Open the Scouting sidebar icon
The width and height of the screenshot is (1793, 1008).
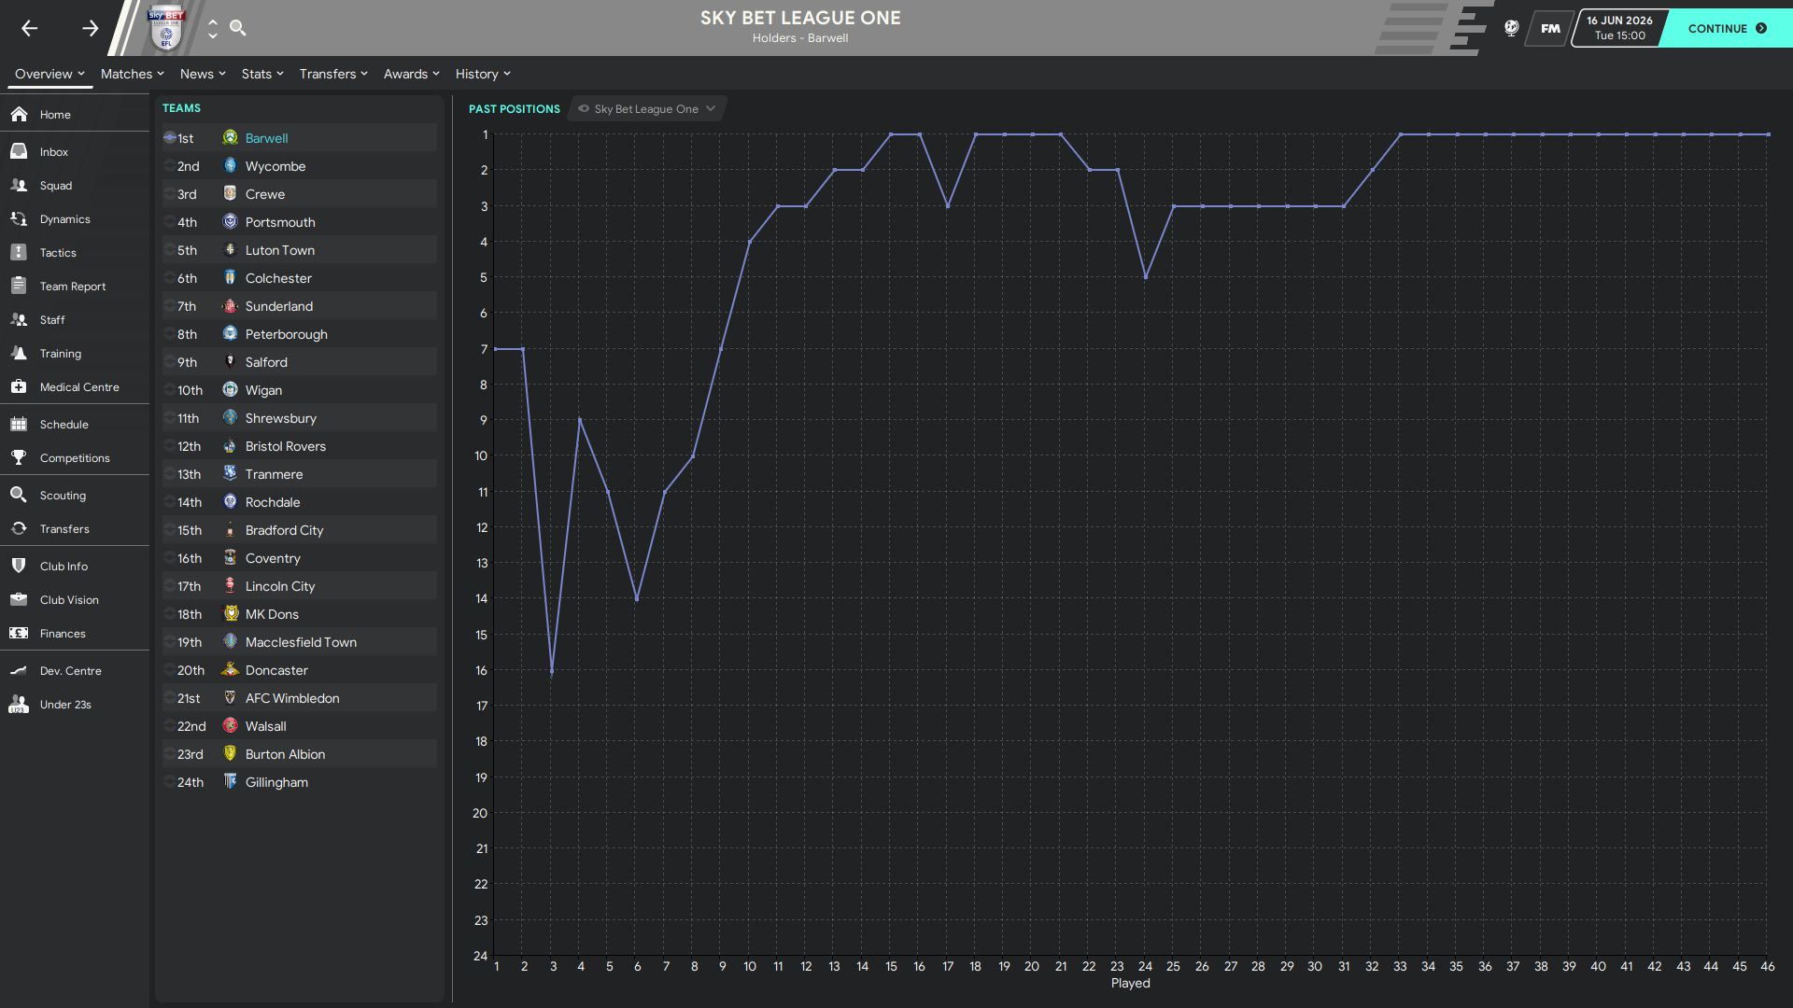pyautogui.click(x=19, y=495)
